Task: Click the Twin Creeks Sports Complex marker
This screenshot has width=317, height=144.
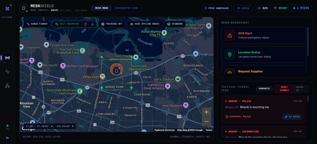Action: coord(136,57)
